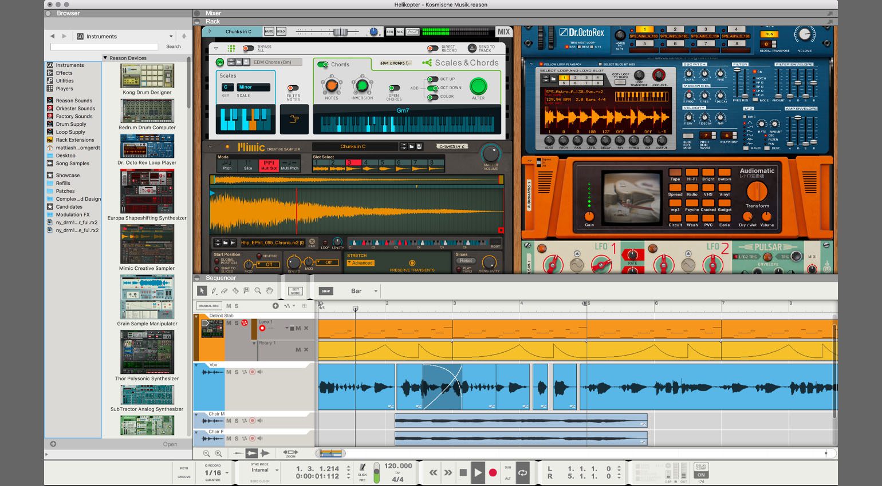The height and width of the screenshot is (486, 882).
Task: Mute the Vox track
Action: (x=229, y=372)
